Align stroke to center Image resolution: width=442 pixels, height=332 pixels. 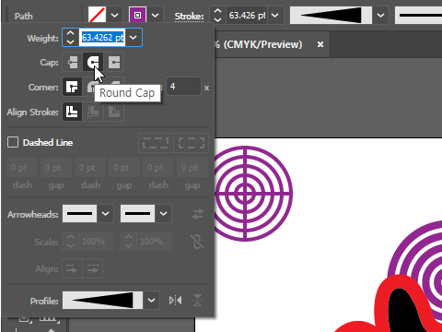72,112
